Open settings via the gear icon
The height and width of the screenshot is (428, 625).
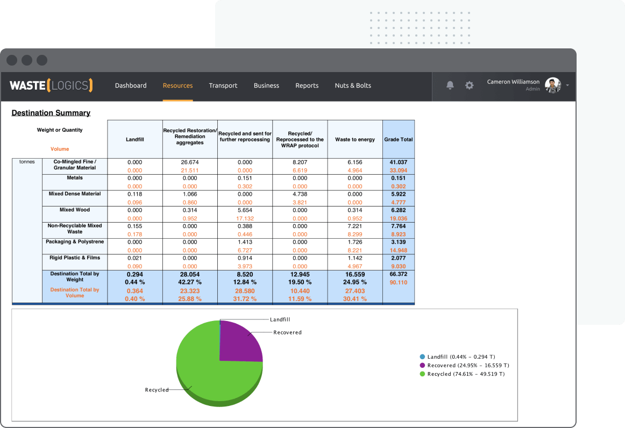[470, 85]
